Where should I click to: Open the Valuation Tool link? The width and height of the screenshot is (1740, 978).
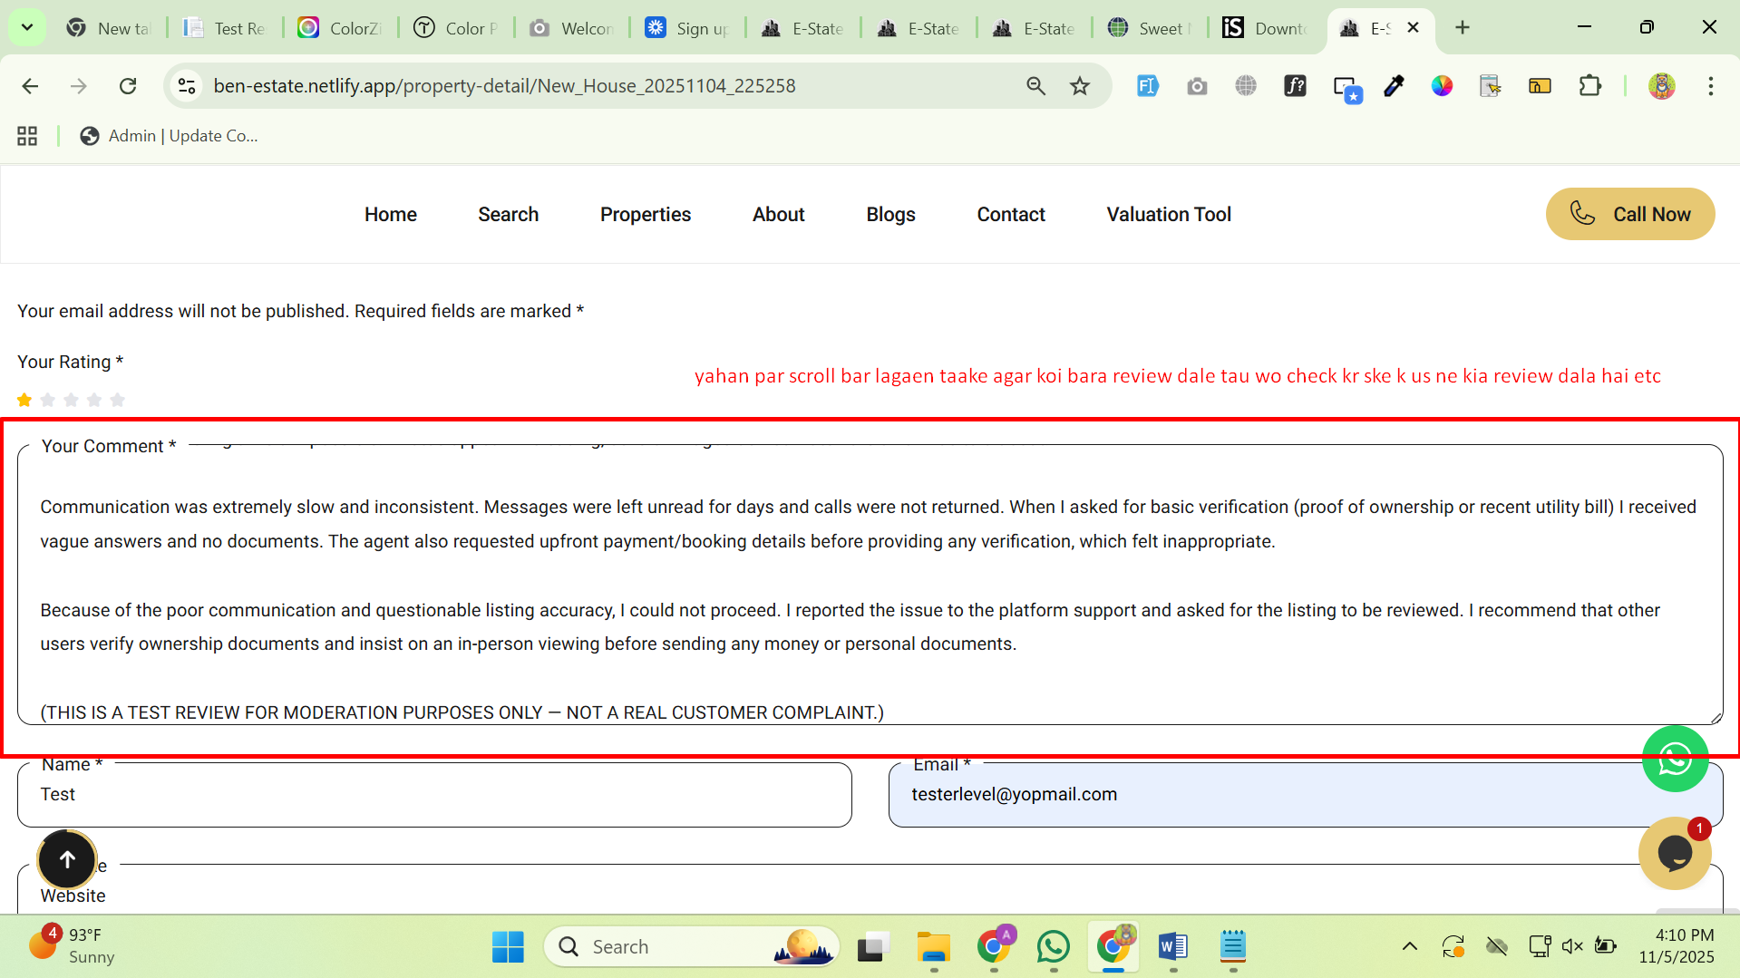coord(1168,214)
